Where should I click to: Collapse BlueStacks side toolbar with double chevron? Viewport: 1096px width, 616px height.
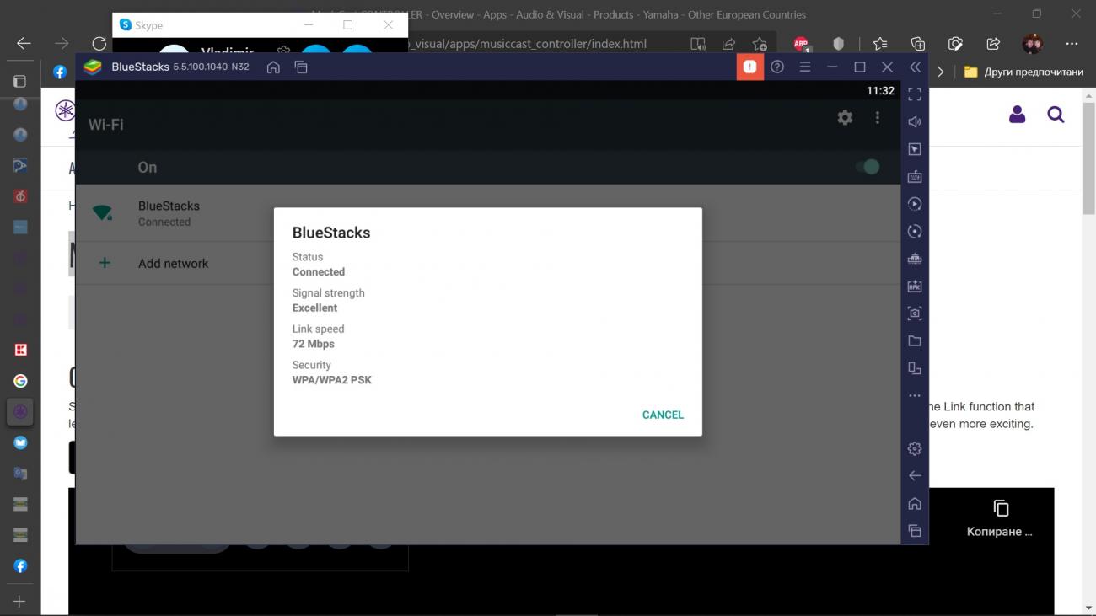point(915,67)
